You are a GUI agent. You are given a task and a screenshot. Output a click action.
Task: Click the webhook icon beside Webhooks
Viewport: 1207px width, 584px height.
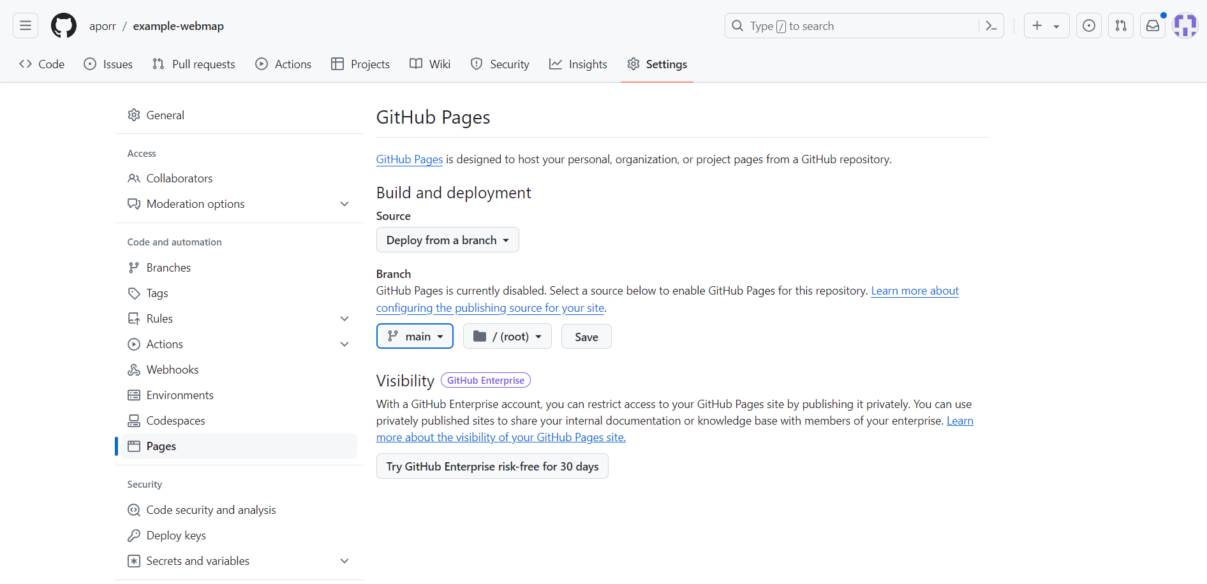[134, 370]
